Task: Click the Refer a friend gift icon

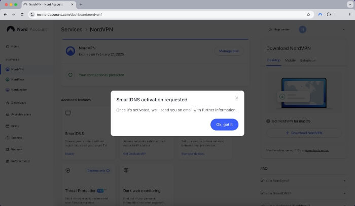Action: (x=8, y=161)
